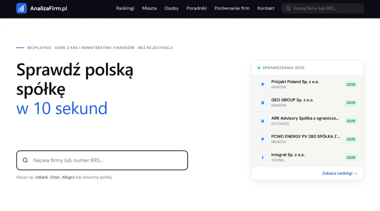Select the Osoby navigation item
380x211 pixels.
click(x=171, y=8)
